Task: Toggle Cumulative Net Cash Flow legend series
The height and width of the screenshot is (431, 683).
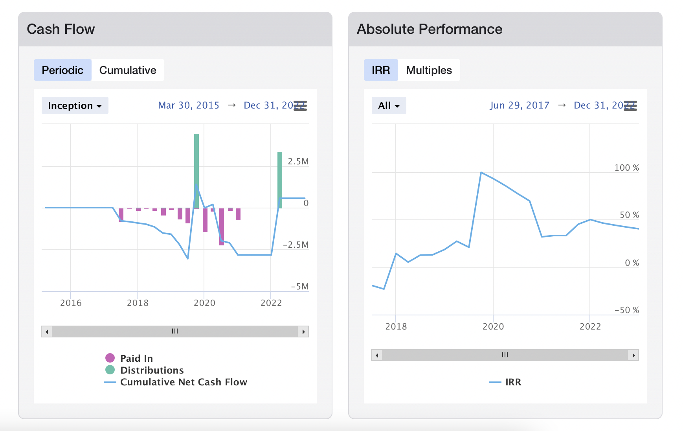Action: 176,382
